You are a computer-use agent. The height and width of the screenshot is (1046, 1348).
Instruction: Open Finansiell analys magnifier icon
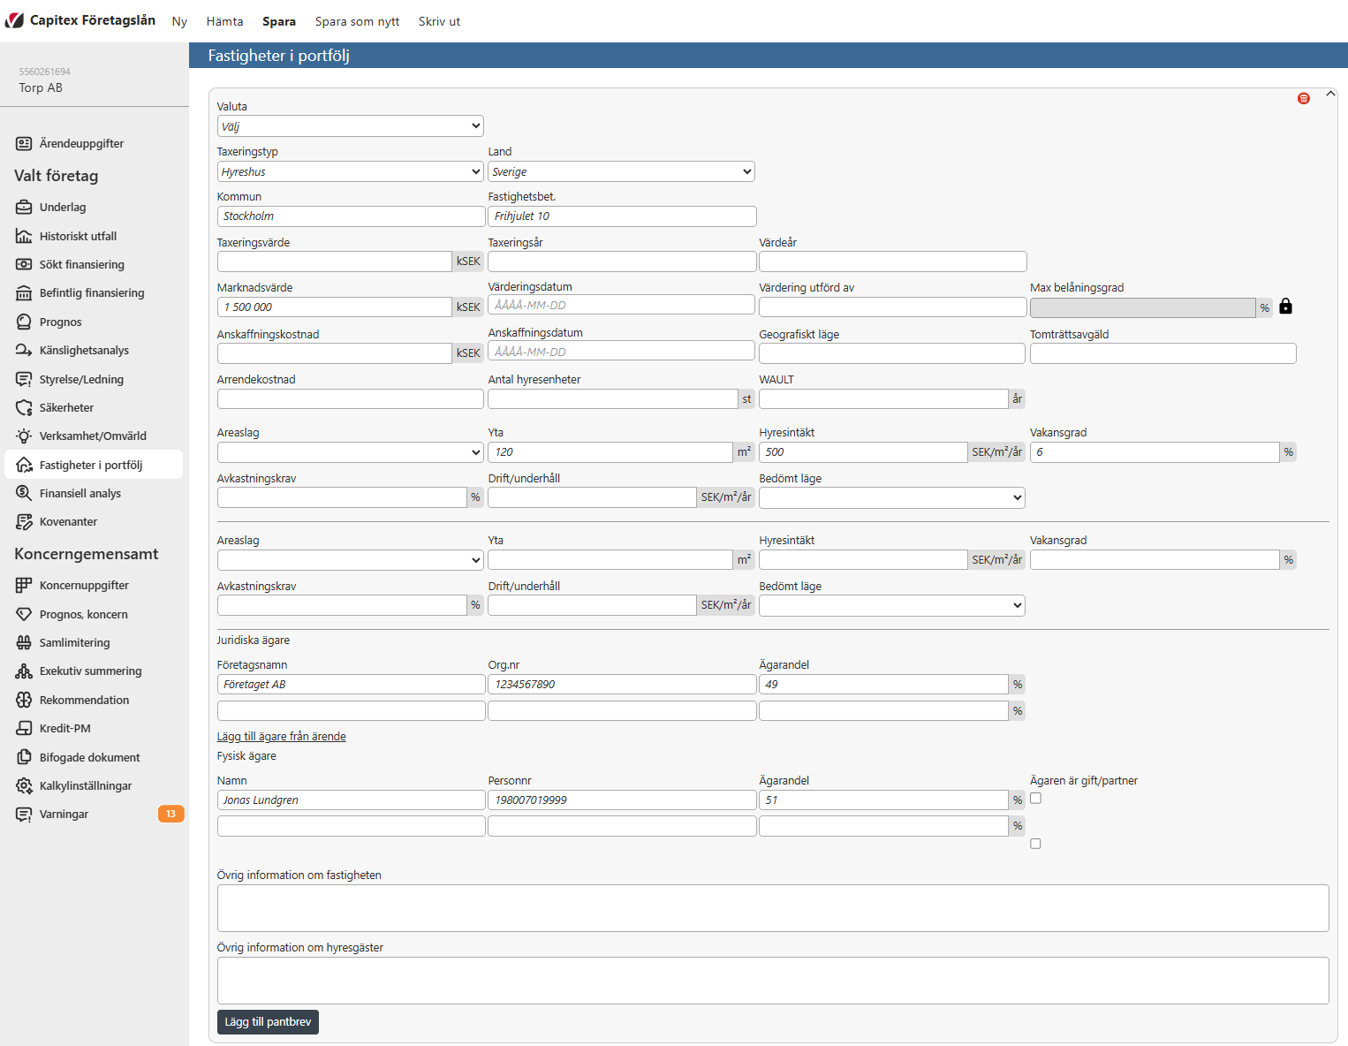[24, 493]
